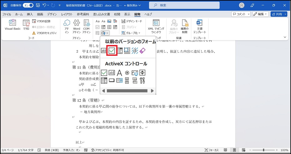
Task: Click the popup horizontal scrollbar left arrow
Action: [x=103, y=91]
